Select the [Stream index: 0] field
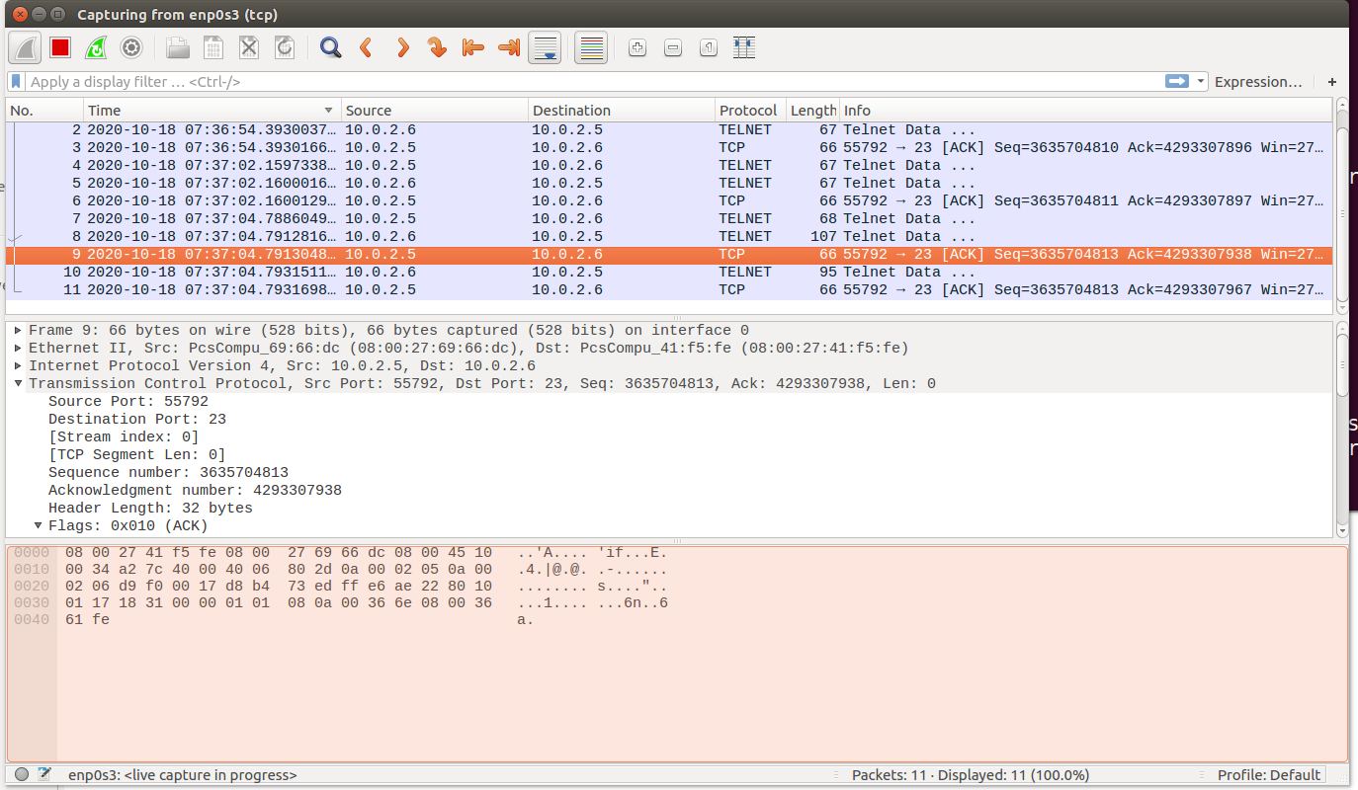 pyautogui.click(x=124, y=436)
